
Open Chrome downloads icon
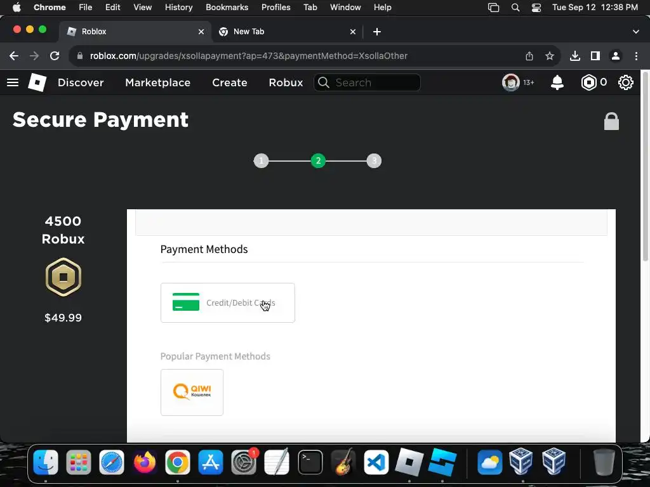575,56
